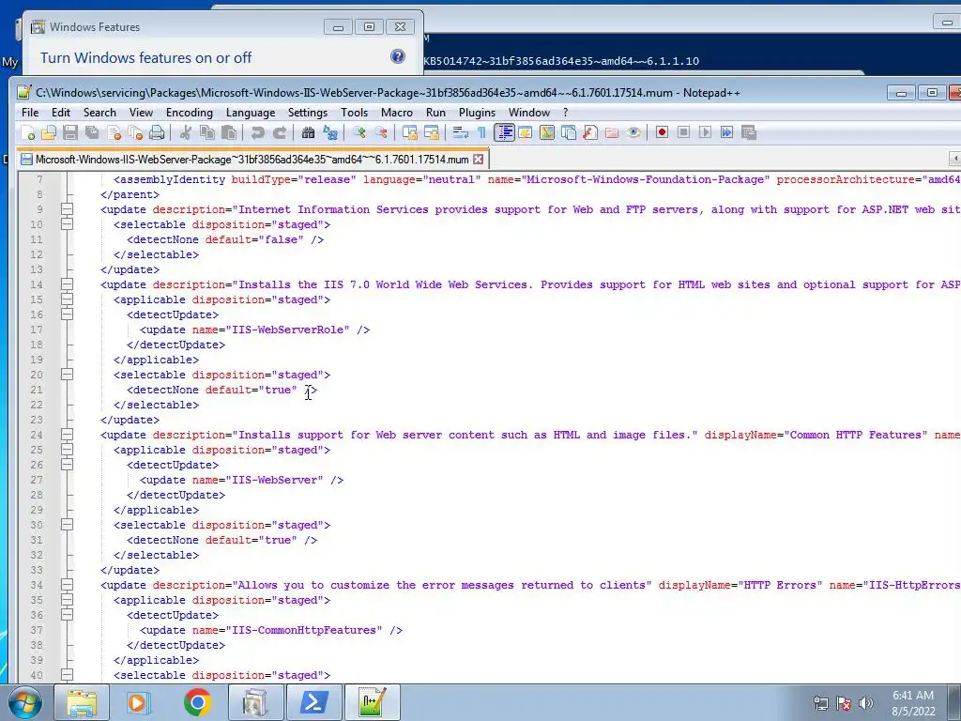Collapse the fold at line 40
The width and height of the screenshot is (961, 721).
tap(67, 675)
